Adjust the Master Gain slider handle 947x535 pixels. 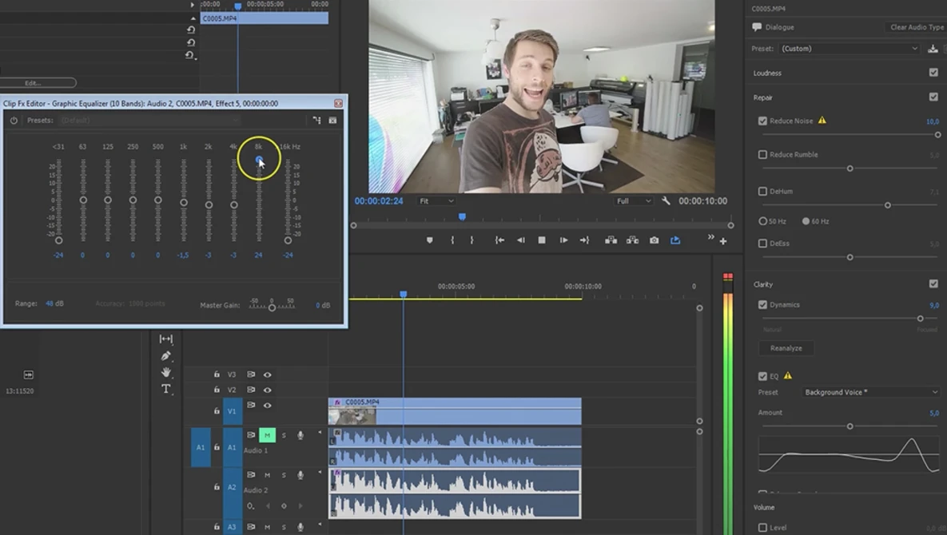pyautogui.click(x=272, y=308)
